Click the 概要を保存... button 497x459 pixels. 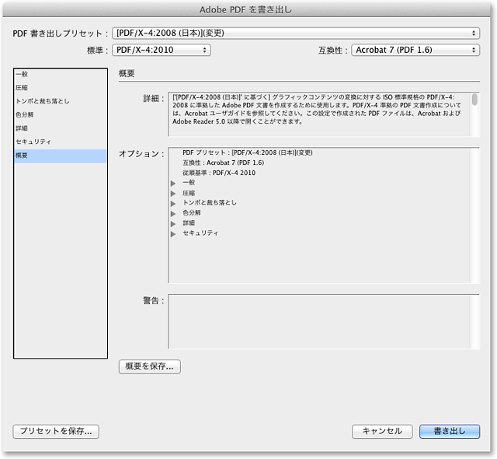[150, 366]
